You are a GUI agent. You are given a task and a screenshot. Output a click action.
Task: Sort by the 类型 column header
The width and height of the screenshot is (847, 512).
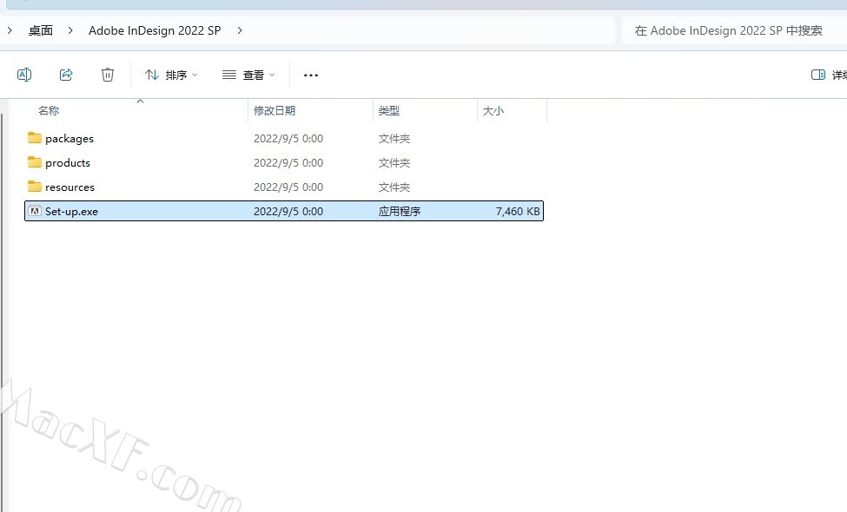coord(389,110)
